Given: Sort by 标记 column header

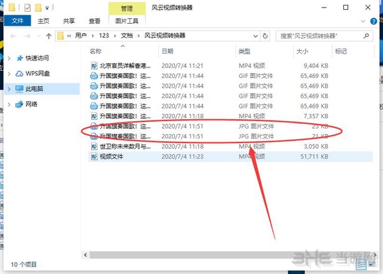Looking at the screenshot, I should coord(341,51).
